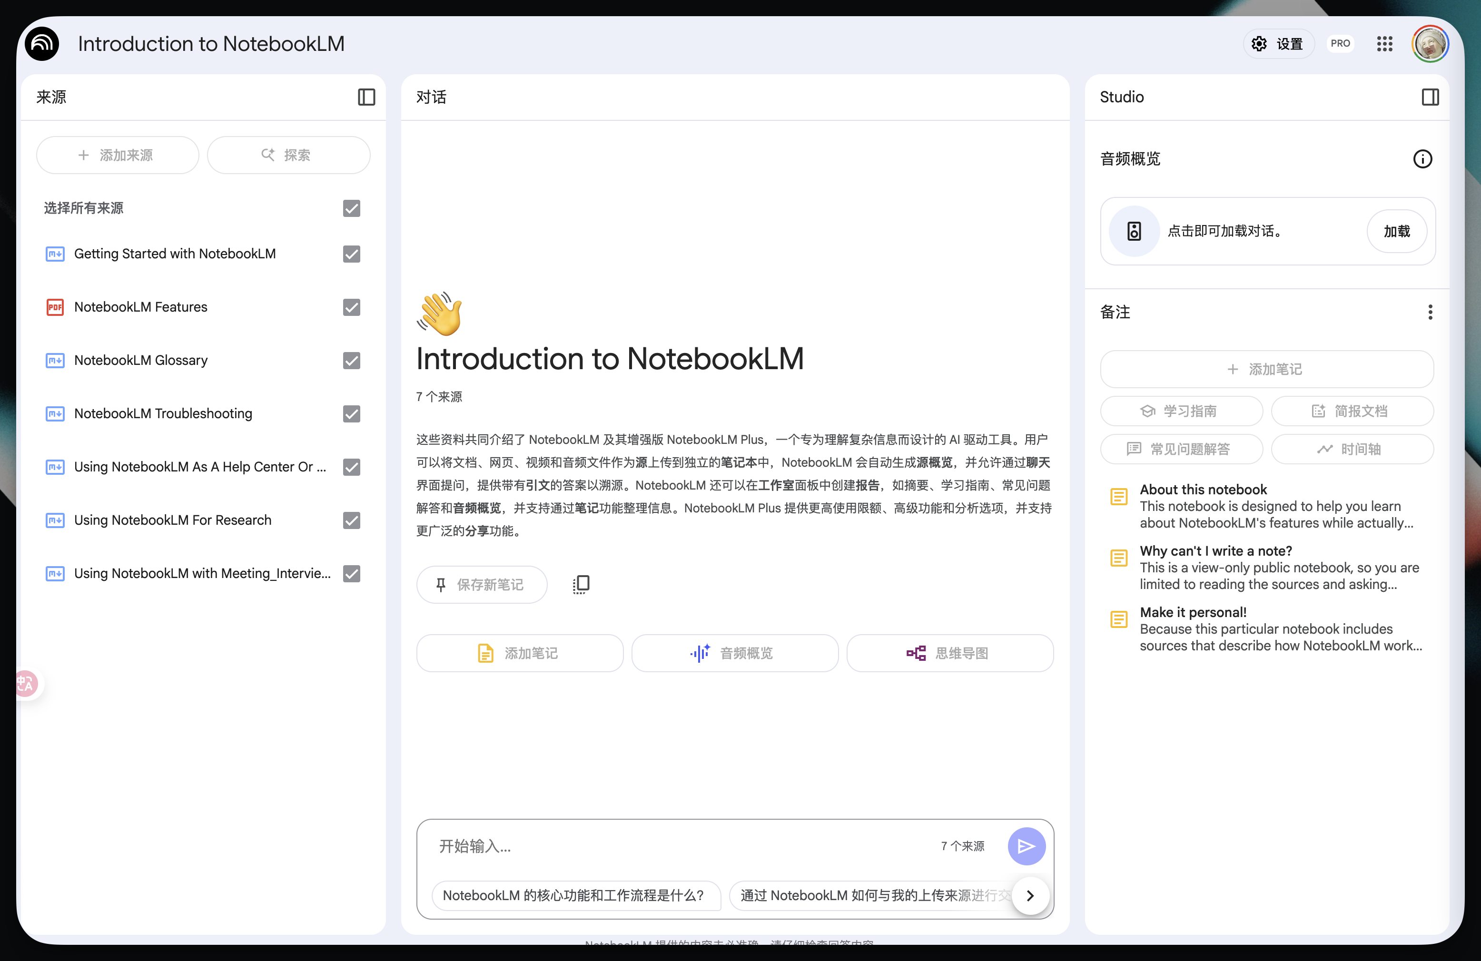The width and height of the screenshot is (1481, 961).
Task: Open the About this notebook note
Action: tap(1266, 506)
